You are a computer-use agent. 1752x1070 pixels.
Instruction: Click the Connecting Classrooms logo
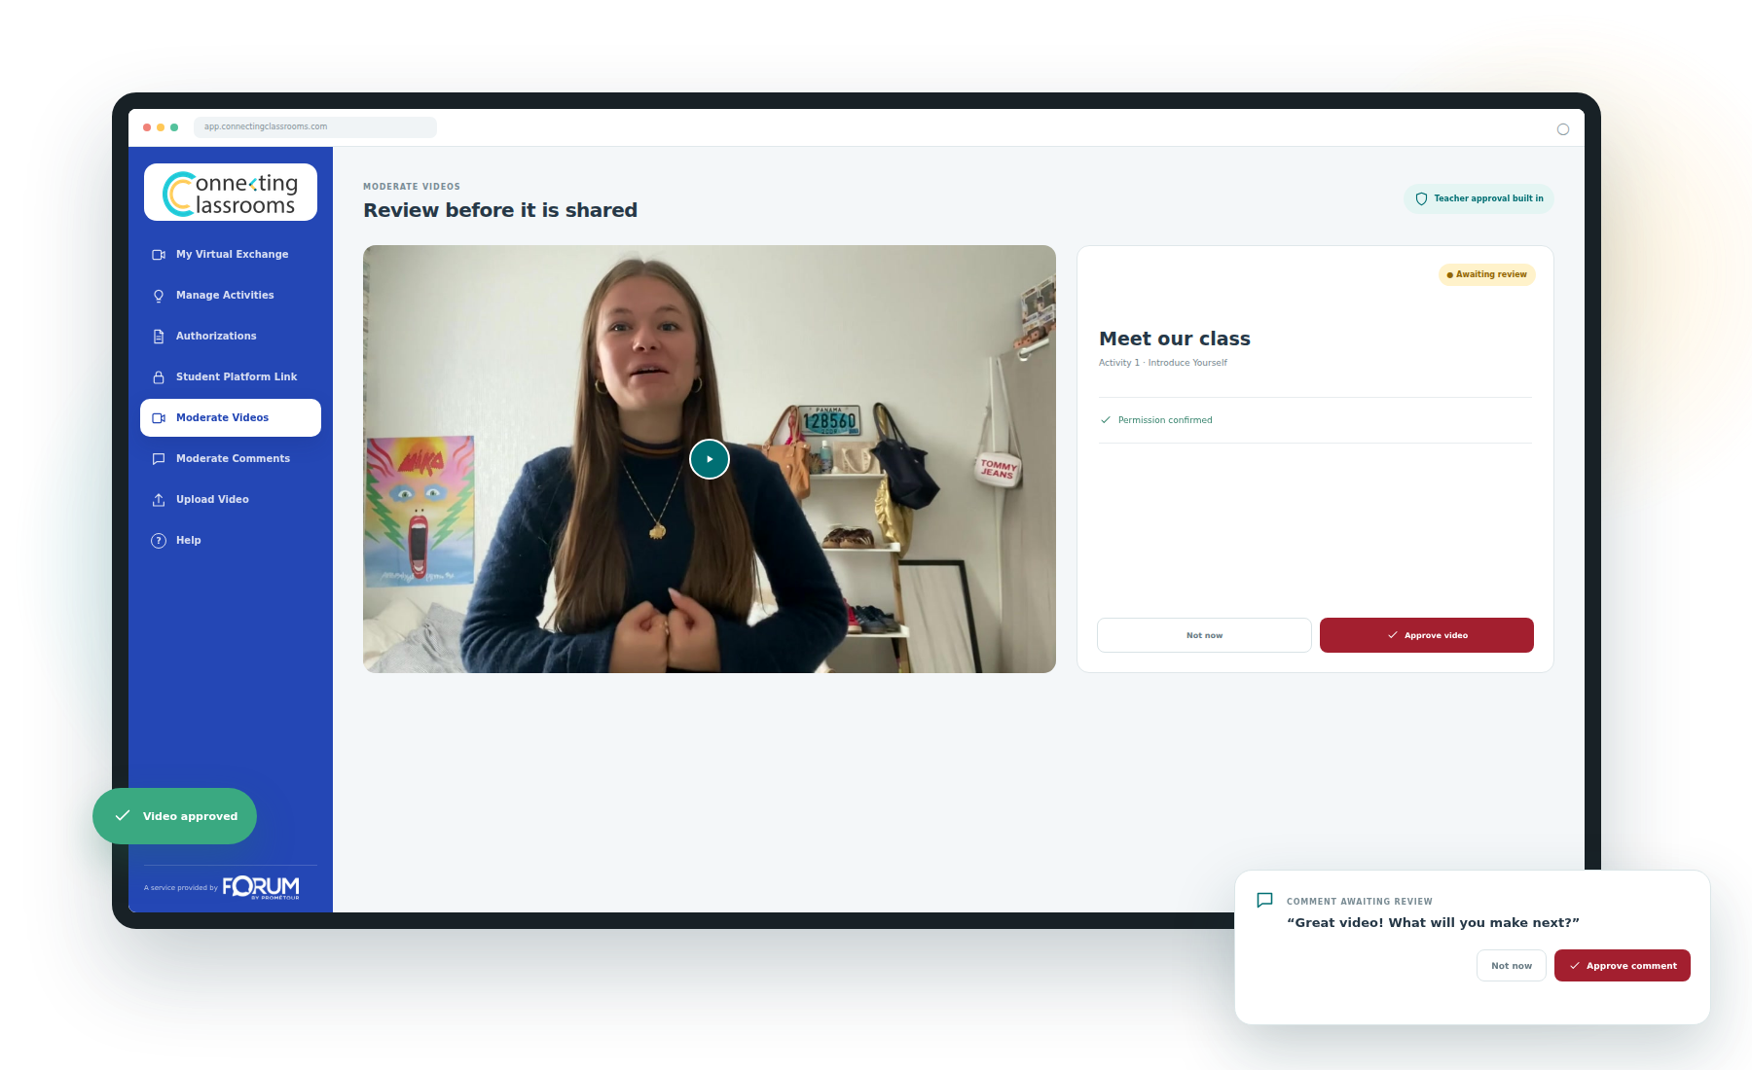tap(231, 193)
